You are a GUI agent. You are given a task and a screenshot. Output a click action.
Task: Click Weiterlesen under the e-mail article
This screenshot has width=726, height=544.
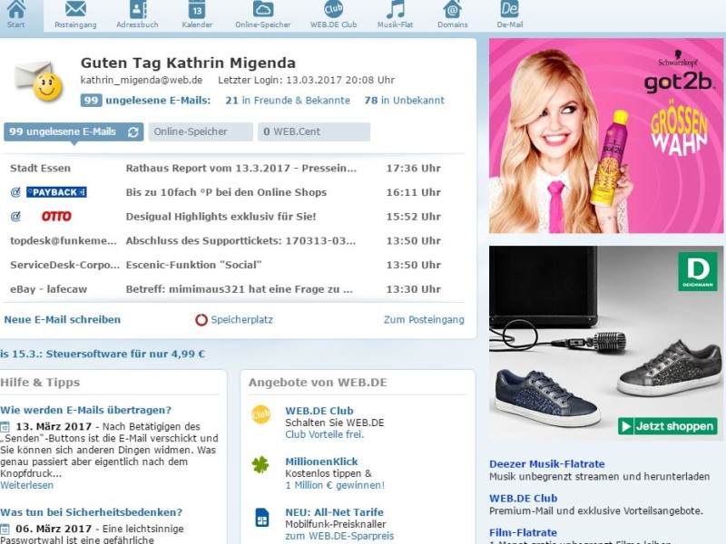(x=26, y=485)
